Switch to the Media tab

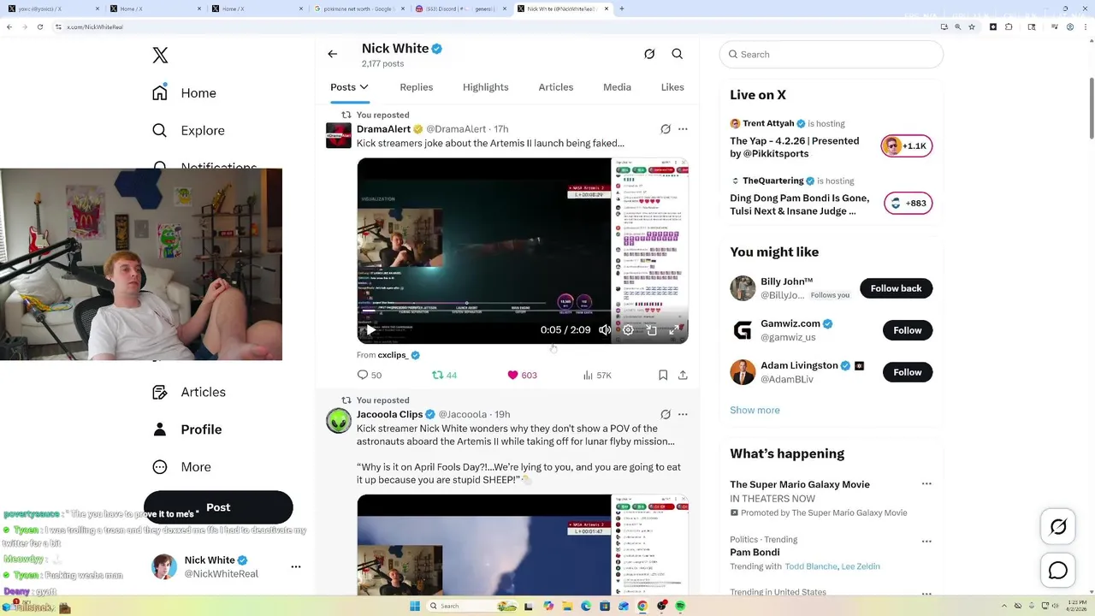617,87
